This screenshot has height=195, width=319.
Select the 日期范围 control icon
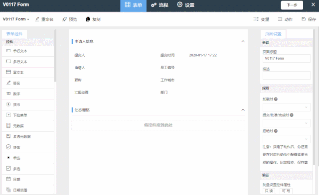(x=8, y=190)
